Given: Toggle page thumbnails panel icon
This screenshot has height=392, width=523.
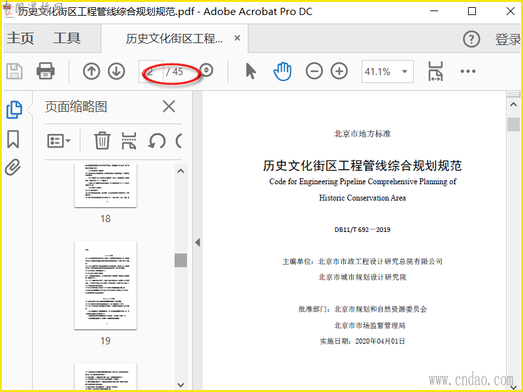Looking at the screenshot, I should pos(14,110).
